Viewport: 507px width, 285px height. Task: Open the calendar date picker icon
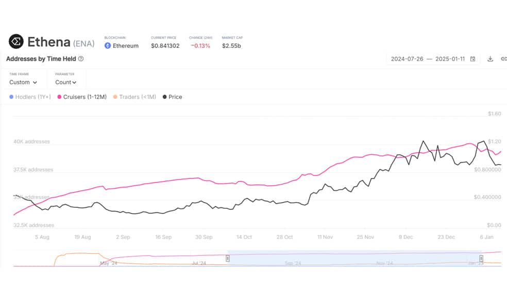pyautogui.click(x=472, y=59)
